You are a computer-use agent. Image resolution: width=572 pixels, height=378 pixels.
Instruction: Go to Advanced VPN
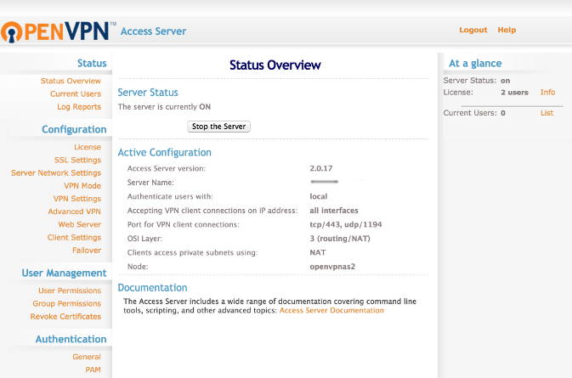pos(75,212)
